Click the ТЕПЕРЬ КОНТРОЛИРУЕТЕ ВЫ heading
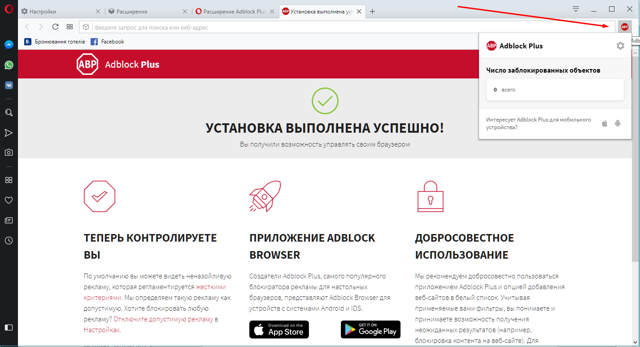Screen dimensions: 640x347 coord(150,246)
